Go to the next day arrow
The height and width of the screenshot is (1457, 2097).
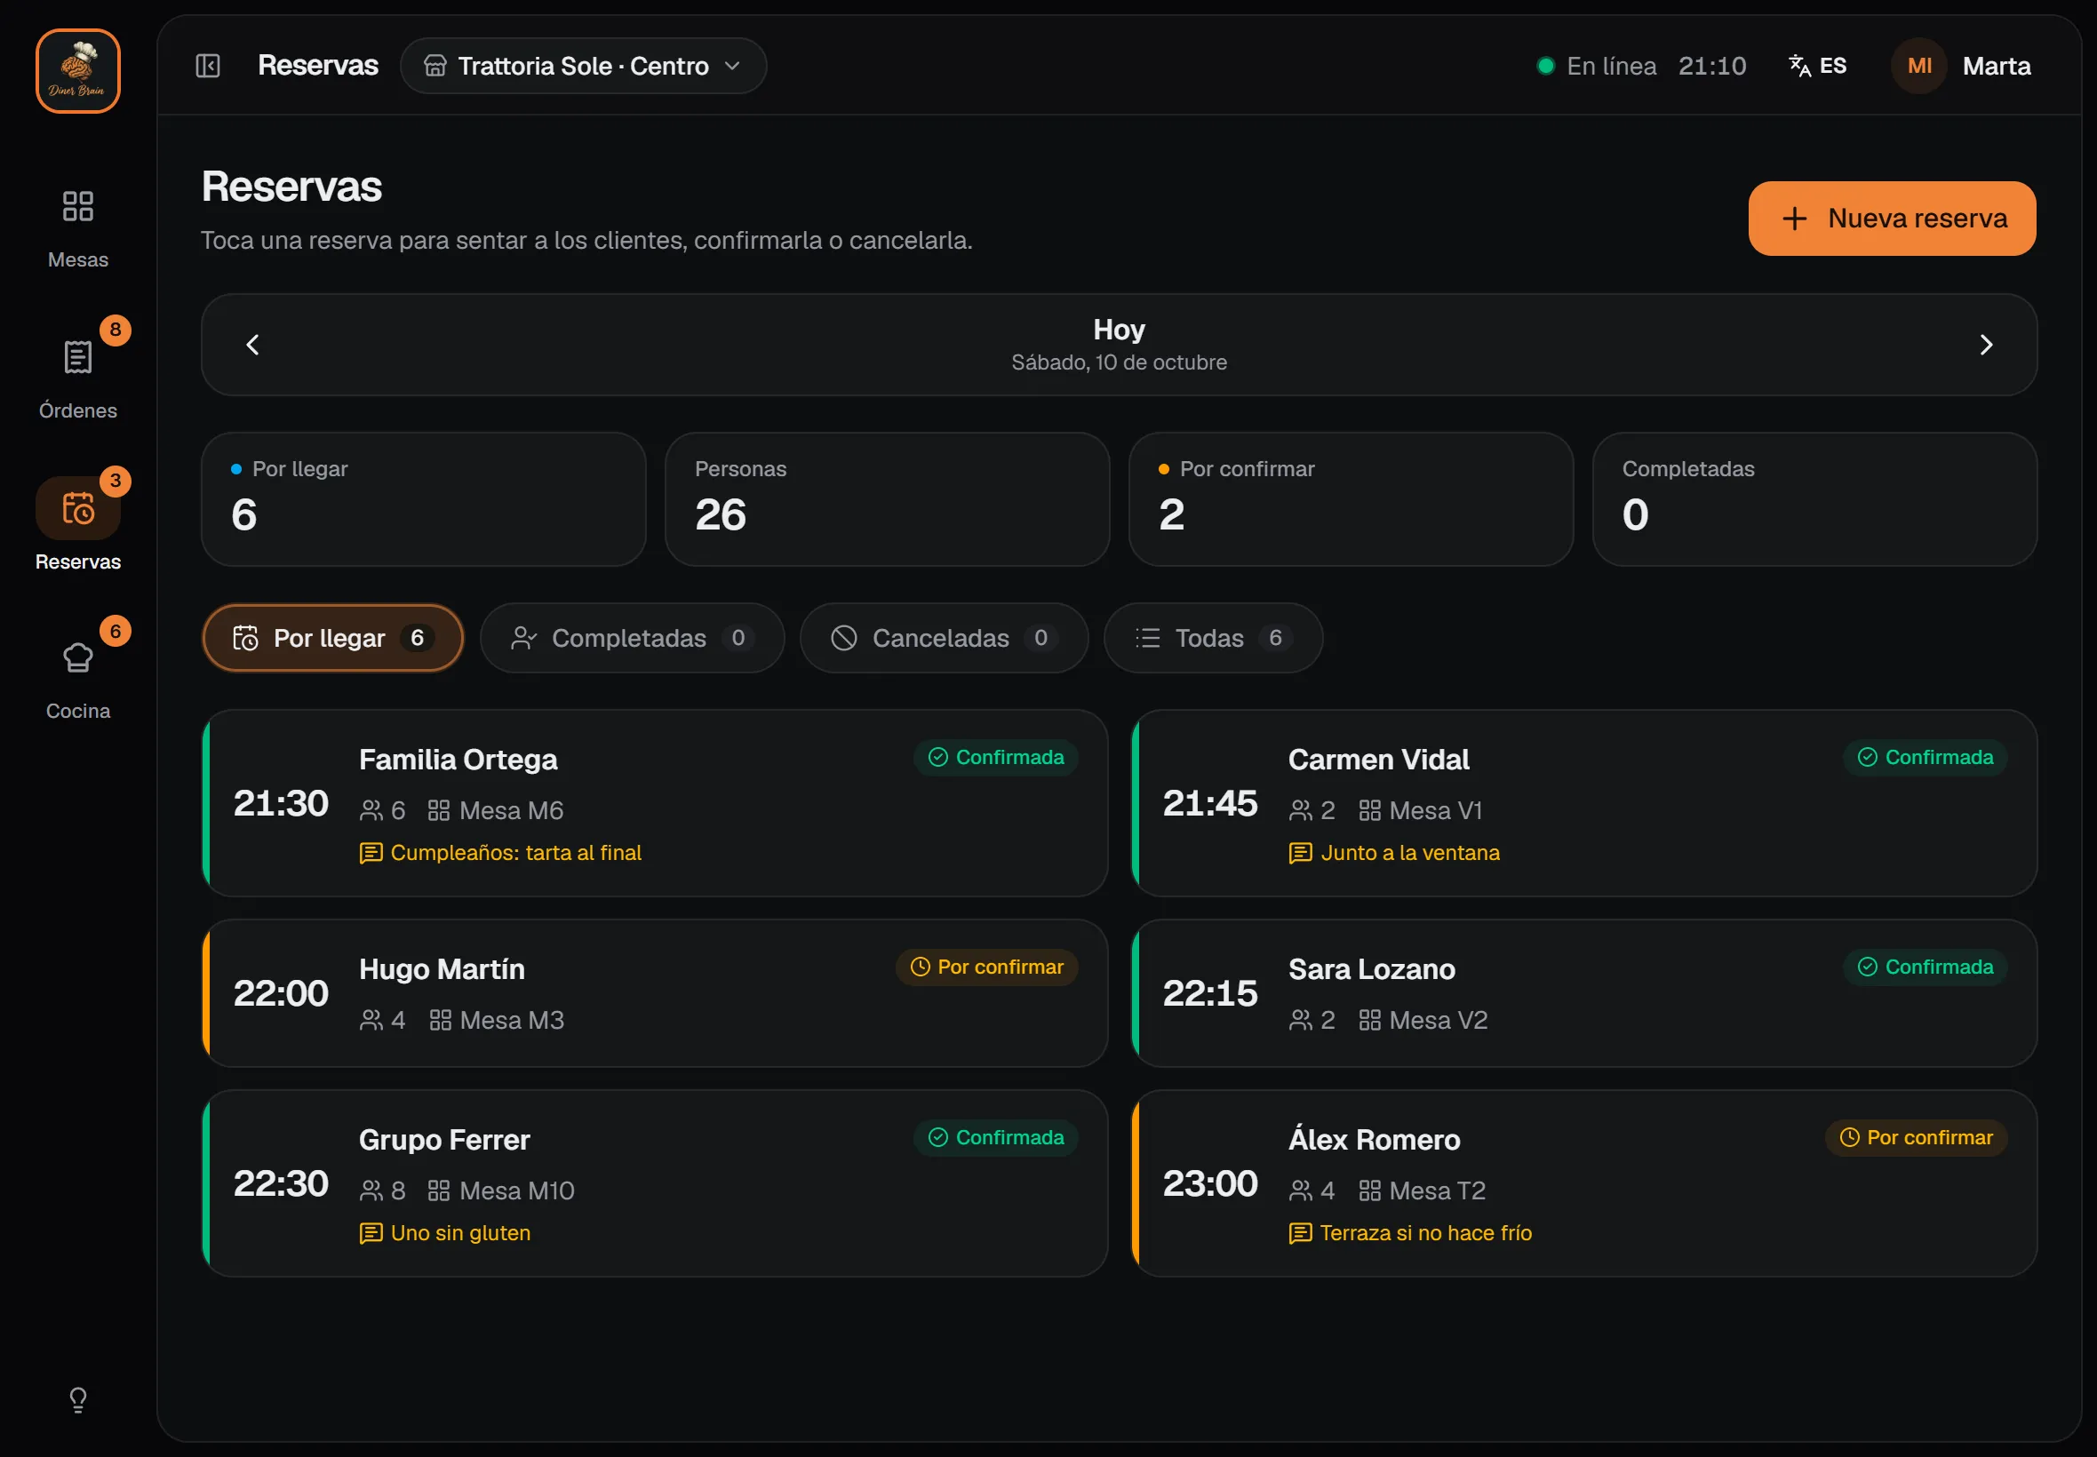(1986, 345)
